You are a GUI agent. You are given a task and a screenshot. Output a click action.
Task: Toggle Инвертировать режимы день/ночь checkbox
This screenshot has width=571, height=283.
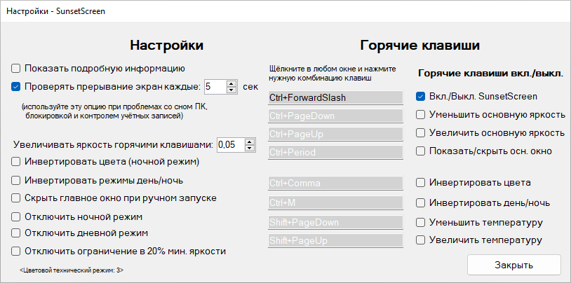(16, 180)
